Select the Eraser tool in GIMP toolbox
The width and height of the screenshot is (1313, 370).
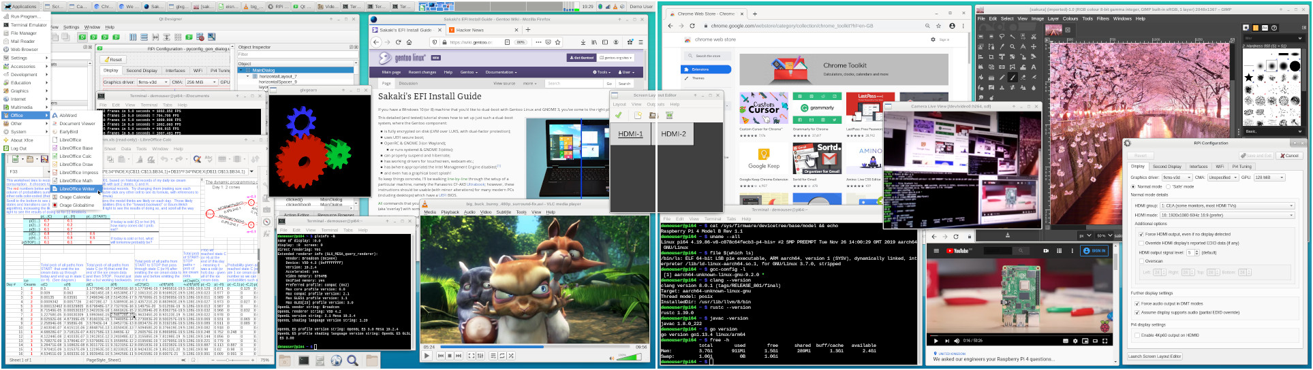(1023, 77)
